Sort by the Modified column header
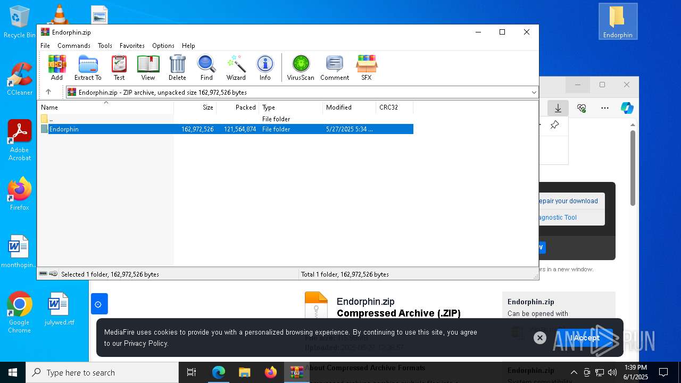681x383 pixels. [350, 107]
